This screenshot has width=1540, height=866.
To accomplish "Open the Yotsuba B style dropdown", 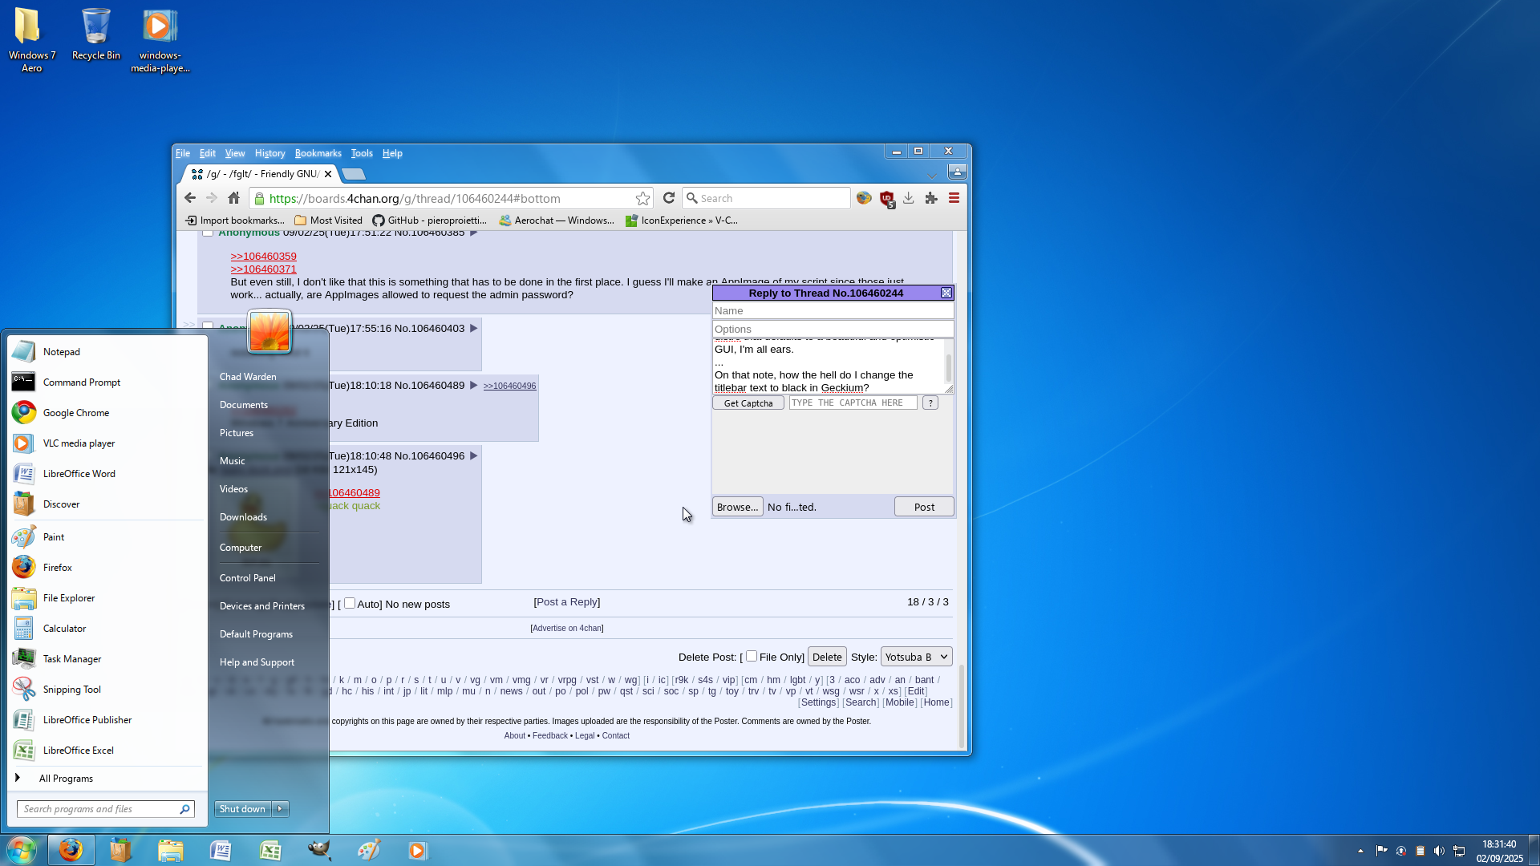I will [916, 657].
